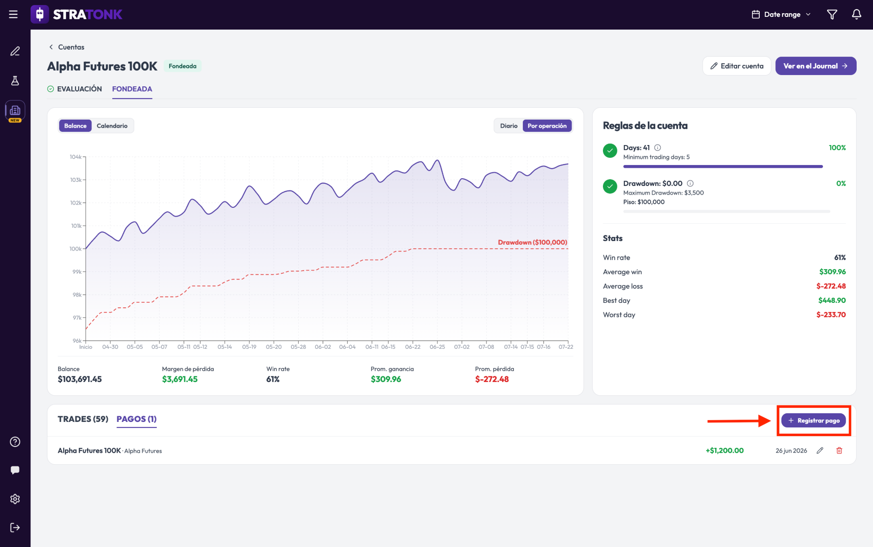Switch chart view to Calendario
Viewport: 873px width, 547px height.
(112, 126)
